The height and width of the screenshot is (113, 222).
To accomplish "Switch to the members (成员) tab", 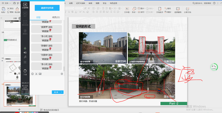I will click(56, 17).
